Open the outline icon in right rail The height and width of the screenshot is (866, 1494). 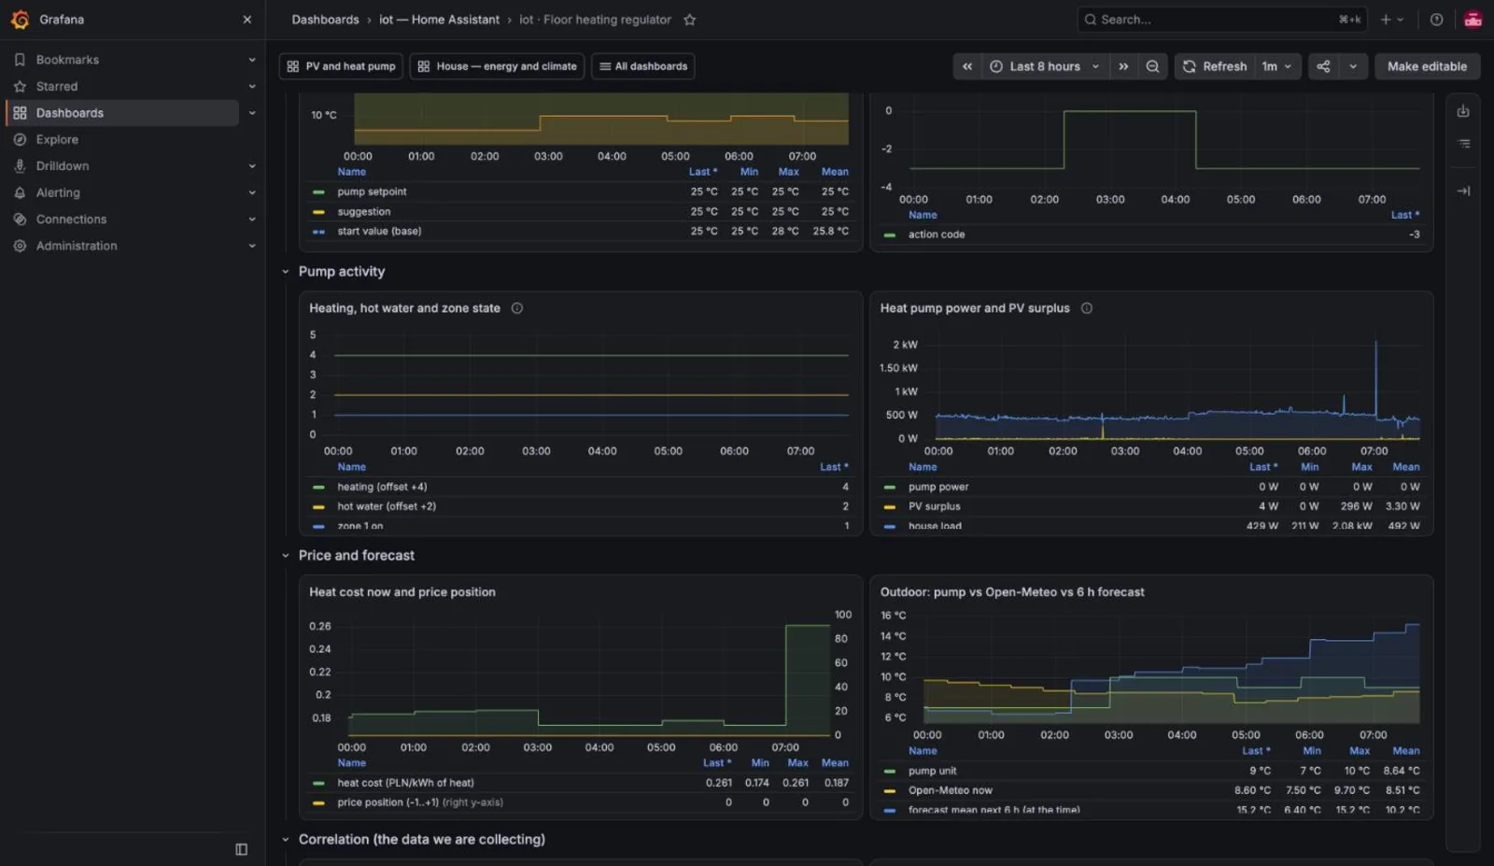[x=1463, y=144]
